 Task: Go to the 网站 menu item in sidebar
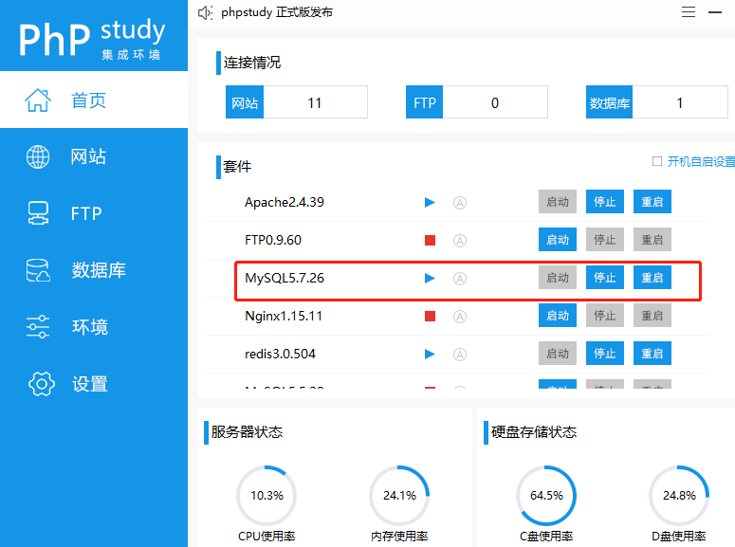[x=88, y=156]
